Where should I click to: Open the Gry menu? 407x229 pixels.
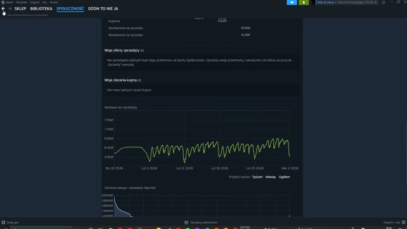pyautogui.click(x=45, y=2)
